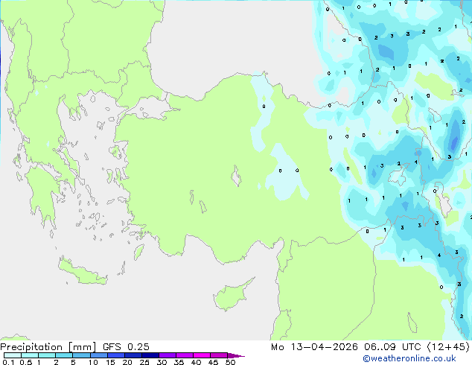The height and width of the screenshot is (365, 472).
Task: Click the 0.5–1 mm legend swatch
Action: click(30, 355)
